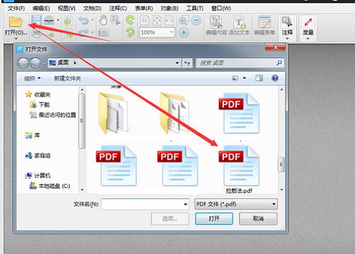Click 桌面 in the address bar
The width and height of the screenshot is (355, 254).
pyautogui.click(x=63, y=63)
